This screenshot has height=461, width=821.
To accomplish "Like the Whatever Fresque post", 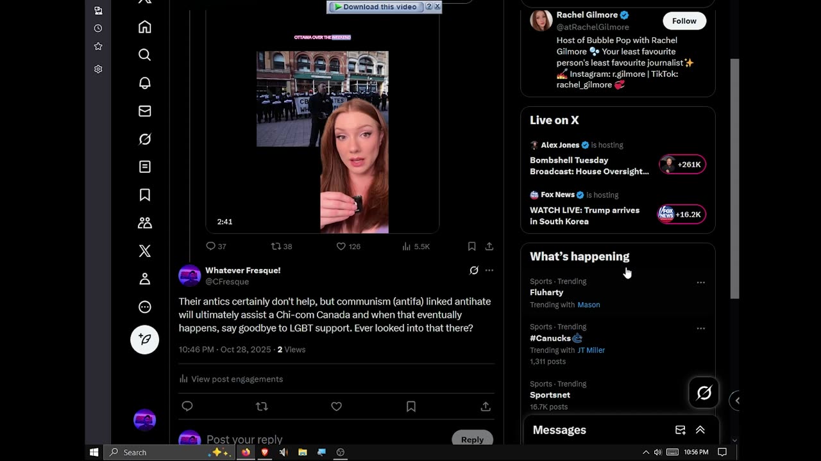I will [x=336, y=406].
